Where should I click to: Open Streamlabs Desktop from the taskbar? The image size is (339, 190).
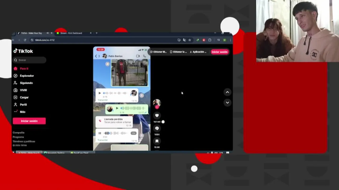[55, 153]
